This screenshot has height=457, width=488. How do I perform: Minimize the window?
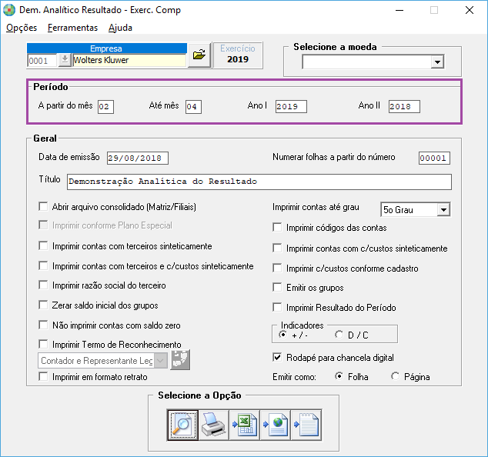point(399,10)
